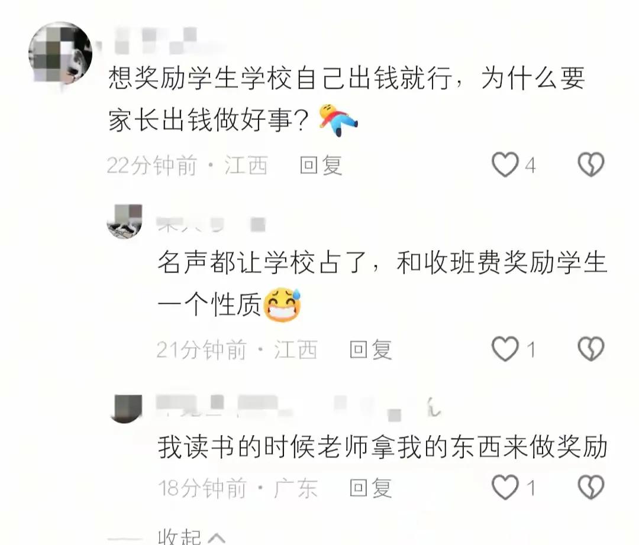This screenshot has width=639, height=545.
Task: Reply to the Guangdong comment
Action: 370,488
